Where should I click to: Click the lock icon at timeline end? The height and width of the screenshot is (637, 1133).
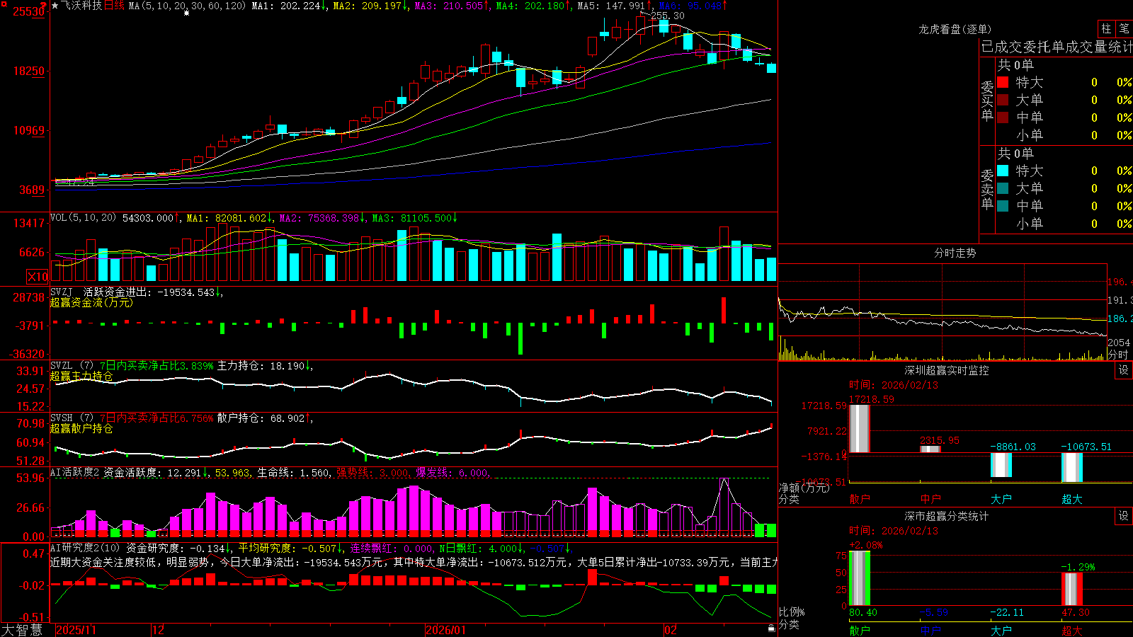[x=771, y=629]
